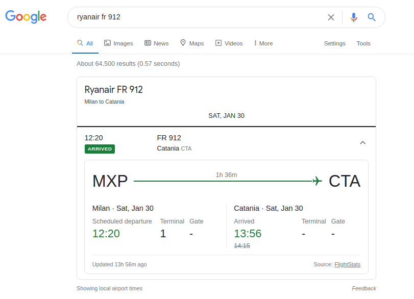Screen dimensions: 414x299
Task: Click the 1h 36m flight duration
Action: (x=226, y=175)
